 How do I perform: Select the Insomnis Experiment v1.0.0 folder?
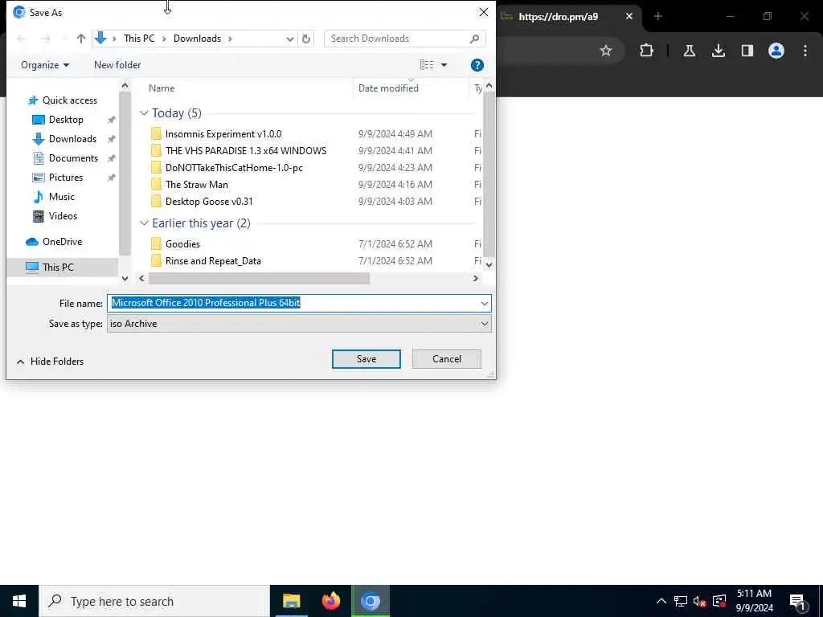coord(223,134)
